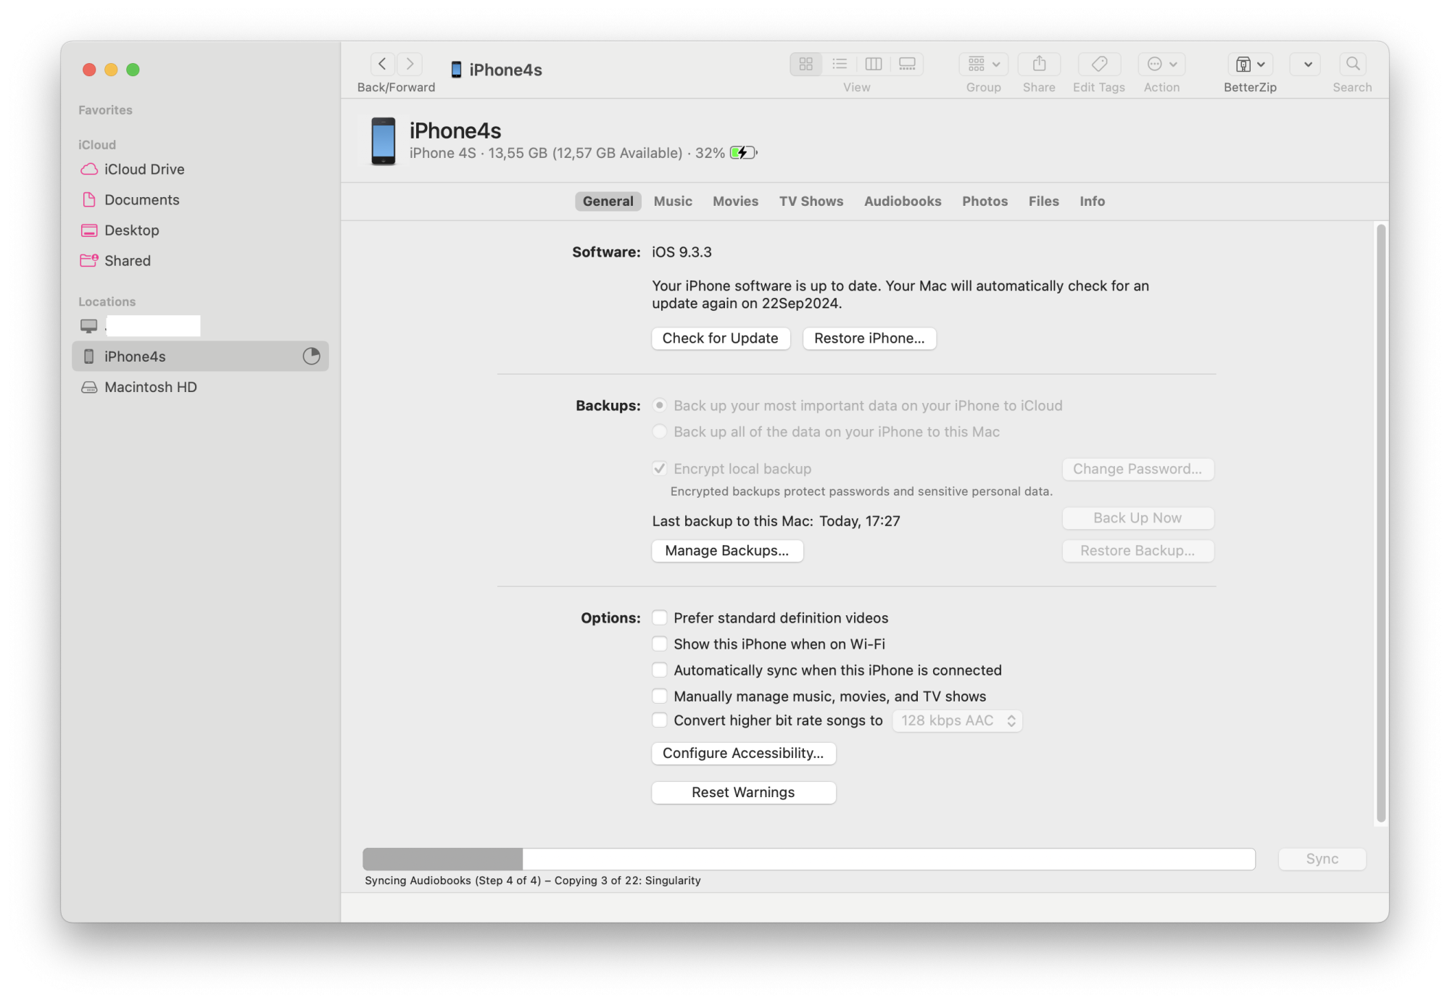
Task: Click the large iPhone 4S device image
Action: tap(383, 141)
